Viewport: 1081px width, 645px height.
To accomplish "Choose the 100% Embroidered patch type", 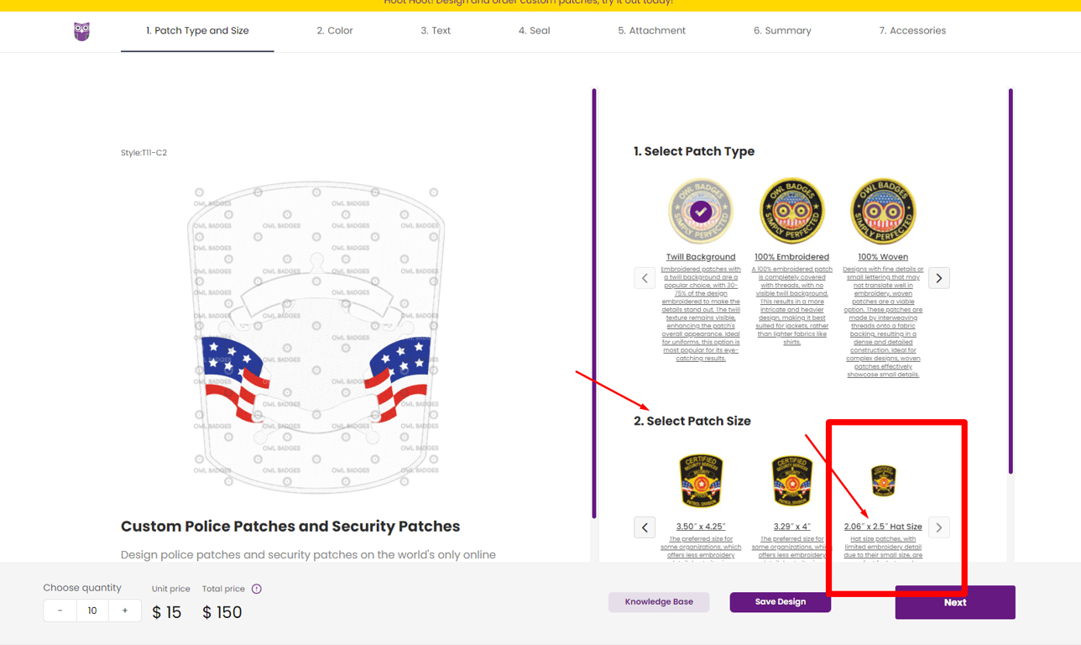I will (x=791, y=212).
